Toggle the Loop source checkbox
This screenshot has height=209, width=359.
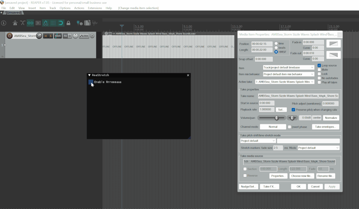tap(319, 65)
